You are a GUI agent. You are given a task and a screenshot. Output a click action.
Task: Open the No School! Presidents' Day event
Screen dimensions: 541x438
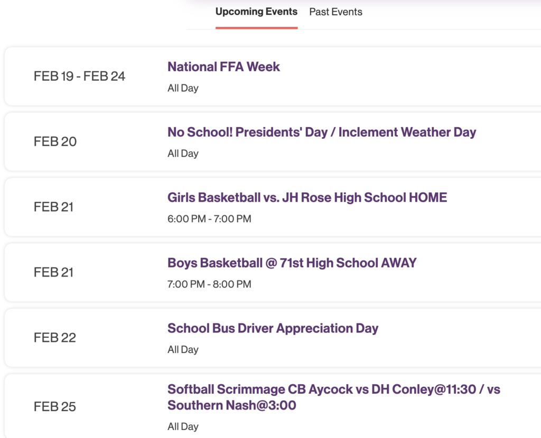click(321, 132)
